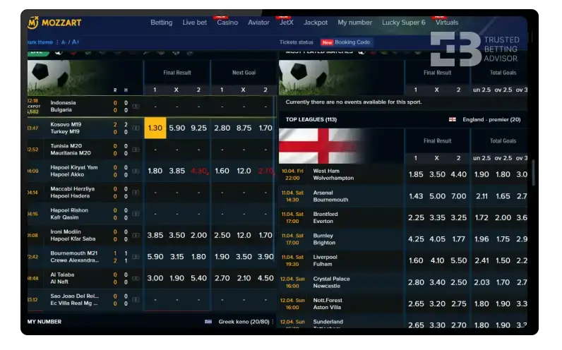This screenshot has width=562, height=350.
Task: Click the Mozzart logo icon
Action: [32, 23]
